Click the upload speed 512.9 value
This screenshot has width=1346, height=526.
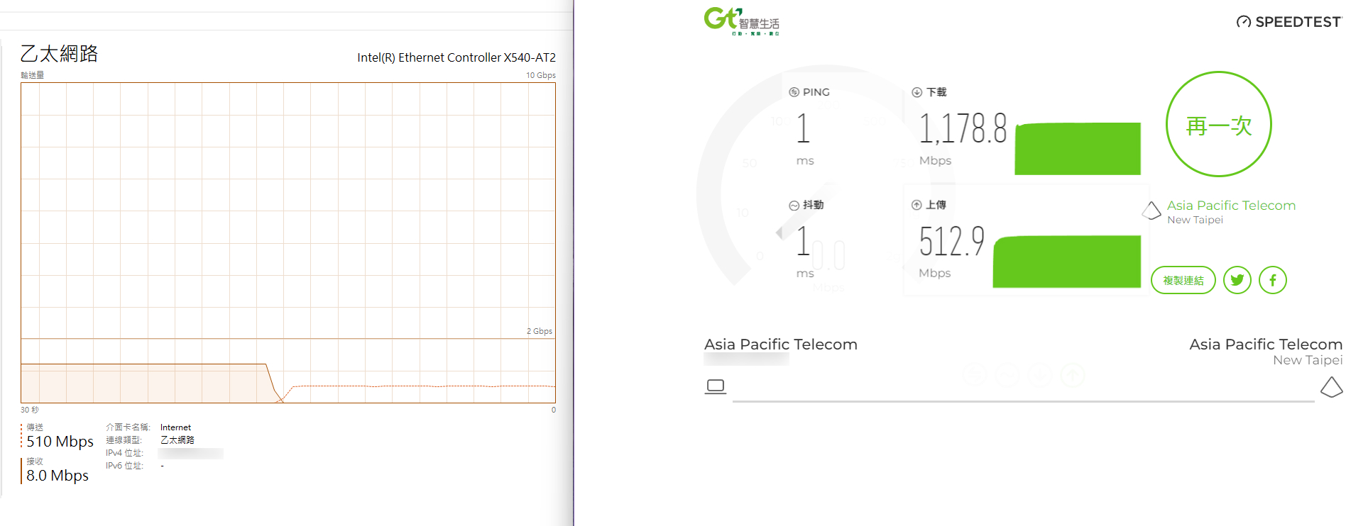point(951,241)
